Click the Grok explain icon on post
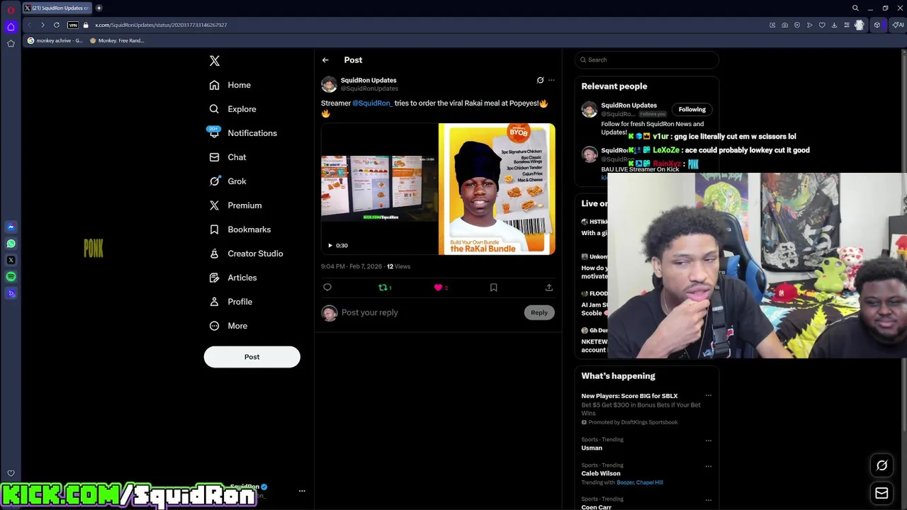This screenshot has width=907, height=510. (540, 80)
